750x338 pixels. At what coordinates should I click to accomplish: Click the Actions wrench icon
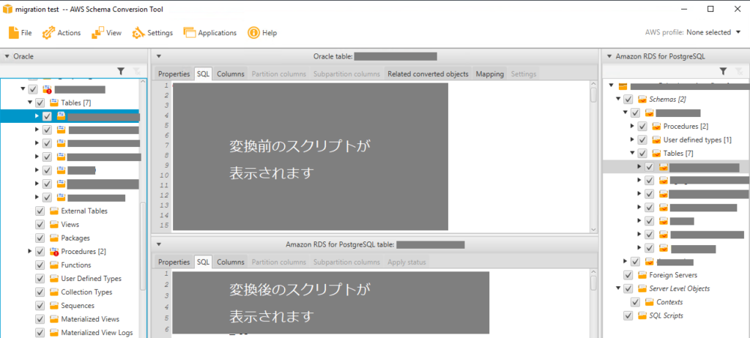pos(48,32)
